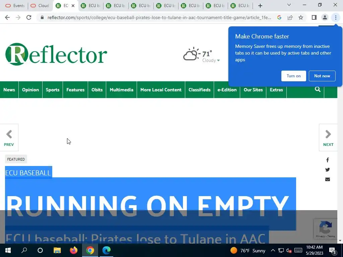Image resolution: width=343 pixels, height=257 pixels.
Task: Open the Google icon in address bar
Action: click(279, 17)
